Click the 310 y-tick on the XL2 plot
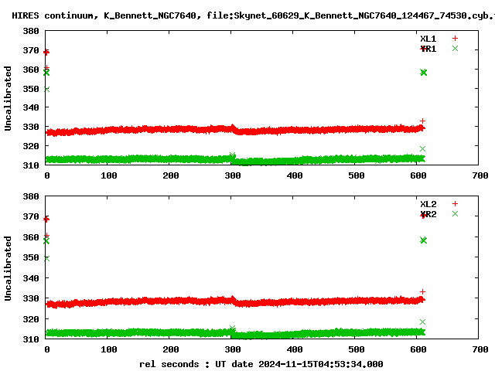 click(x=31, y=339)
